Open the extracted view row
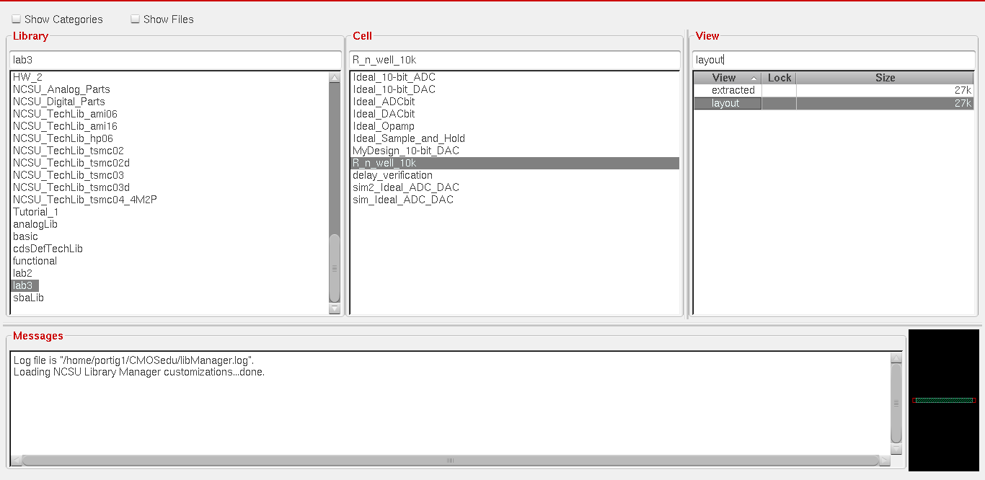This screenshot has height=480, width=985. pos(733,90)
